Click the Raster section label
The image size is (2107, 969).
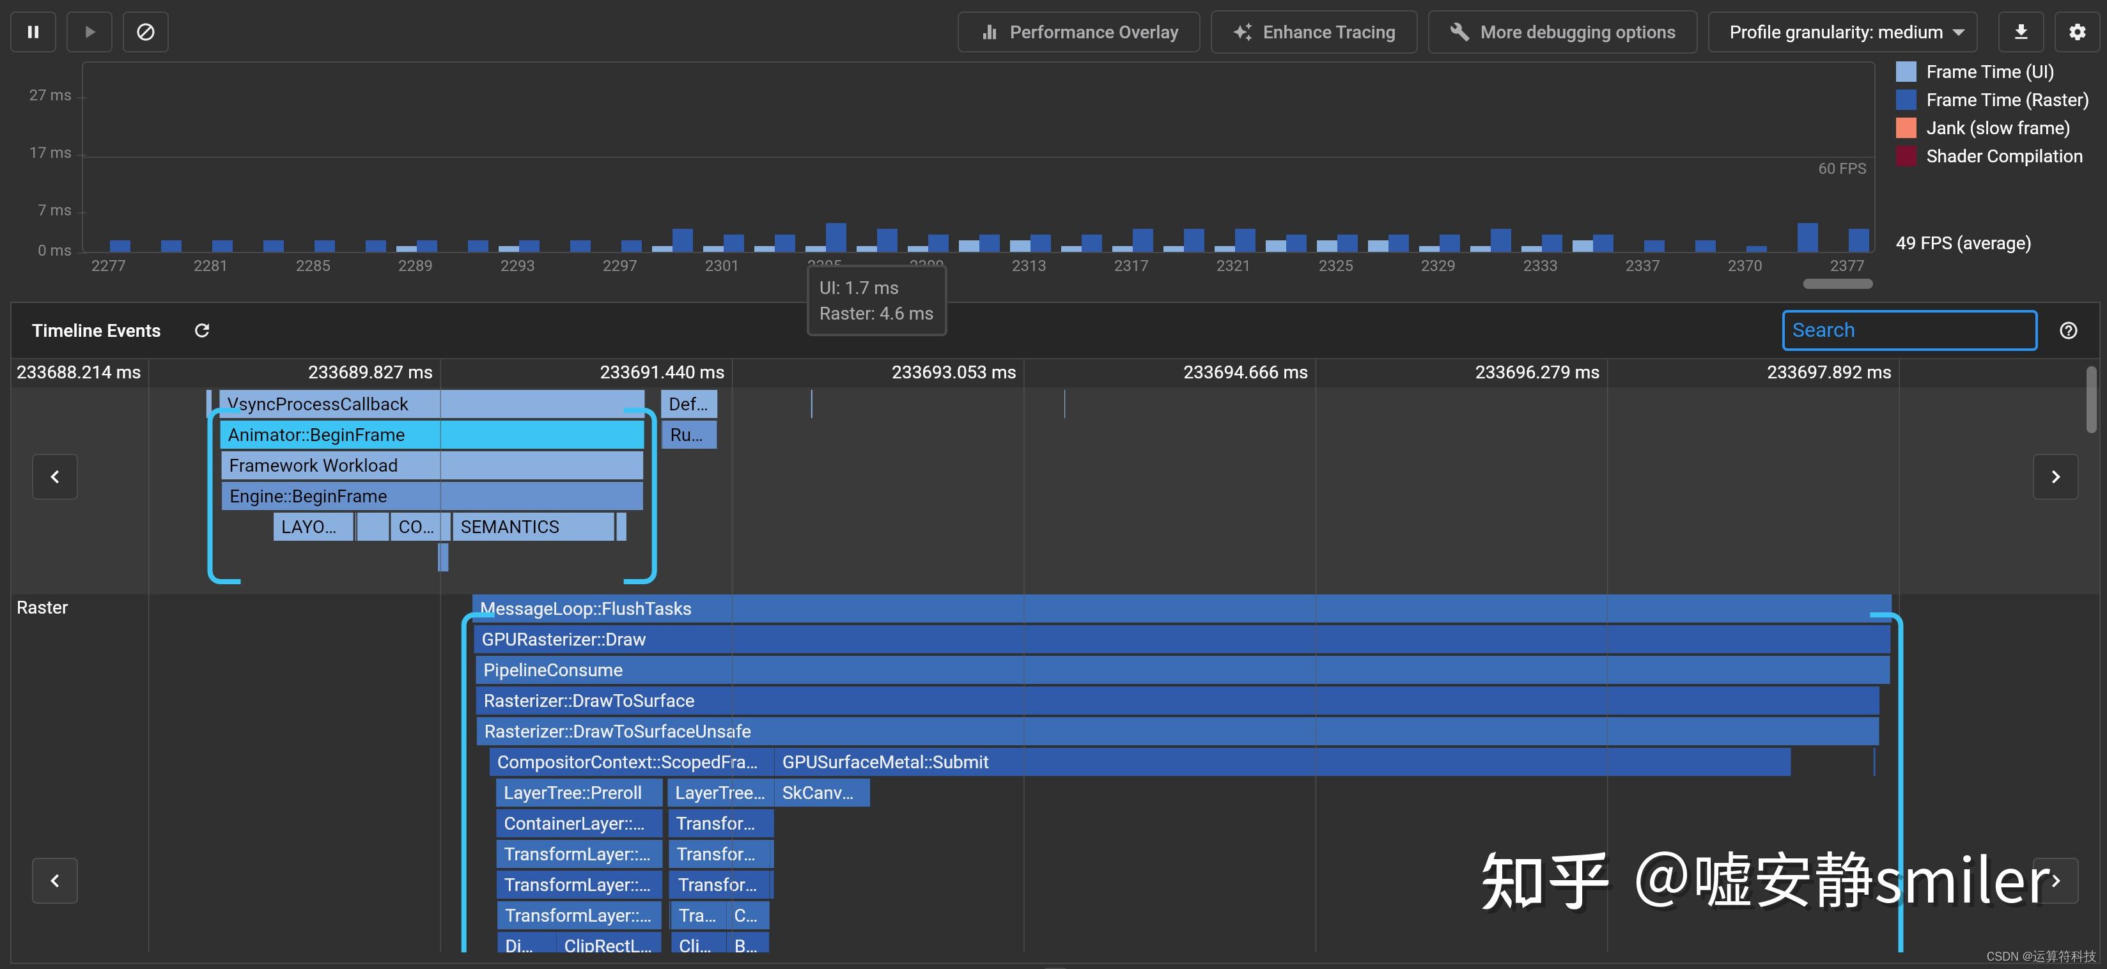click(x=42, y=608)
